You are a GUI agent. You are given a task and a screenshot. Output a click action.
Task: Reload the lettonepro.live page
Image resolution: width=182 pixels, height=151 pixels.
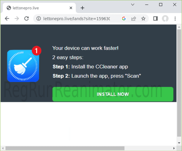click(26, 18)
